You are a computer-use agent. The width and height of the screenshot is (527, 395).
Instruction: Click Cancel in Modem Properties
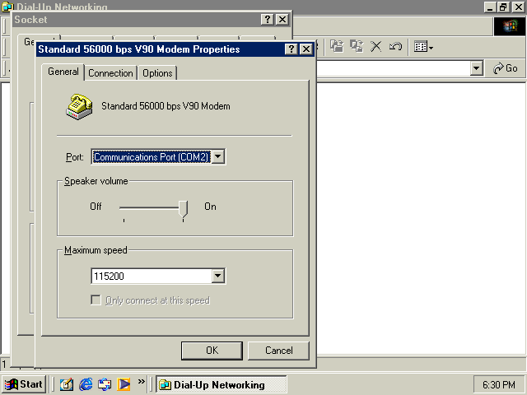(278, 351)
